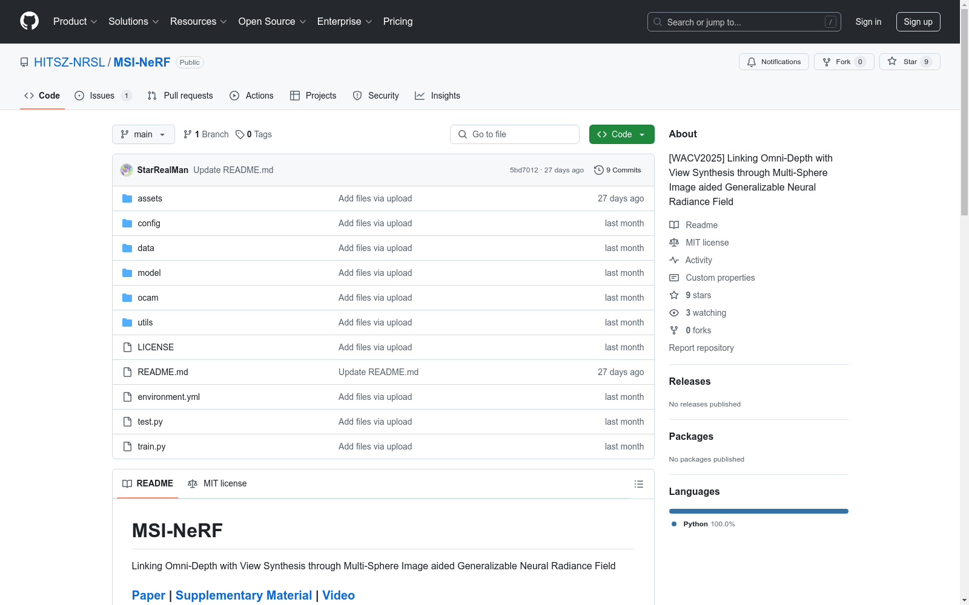Screen dimensions: 969x605
Task: Click the Fork count badge 0
Action: point(860,62)
